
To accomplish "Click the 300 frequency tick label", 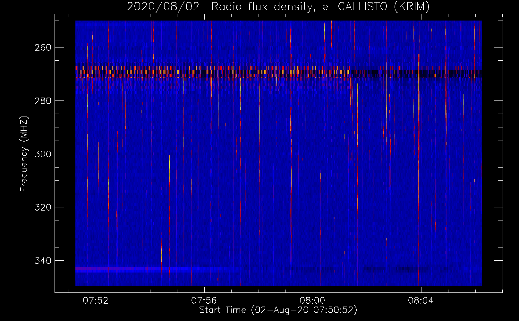I will click(43, 154).
